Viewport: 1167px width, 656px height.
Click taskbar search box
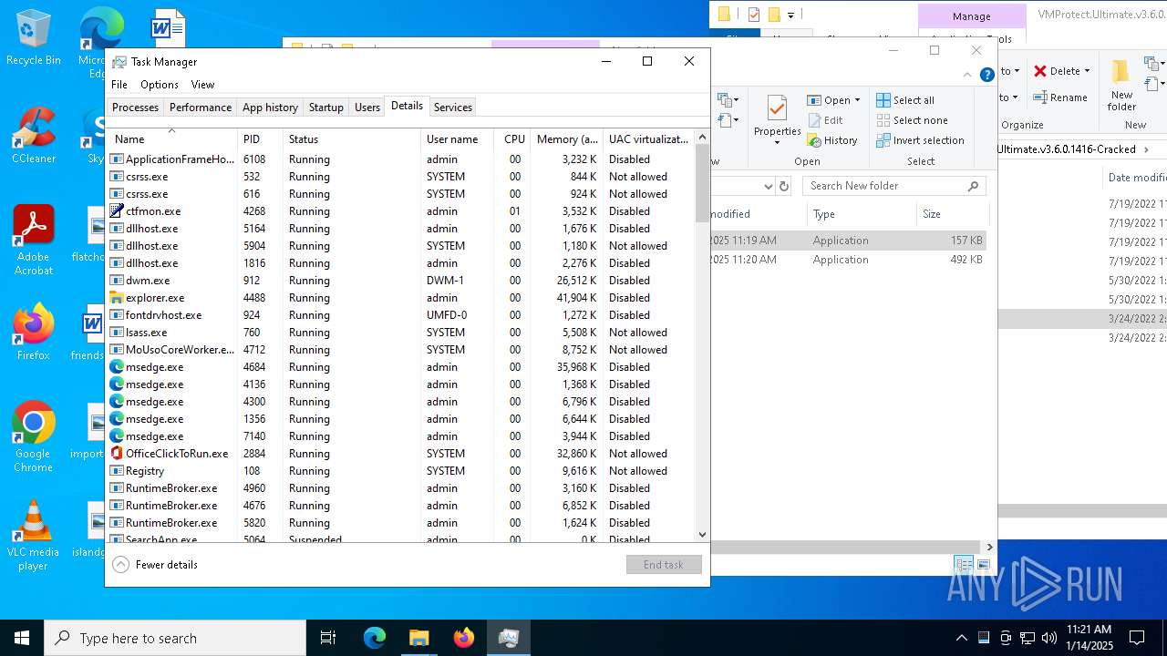(175, 638)
